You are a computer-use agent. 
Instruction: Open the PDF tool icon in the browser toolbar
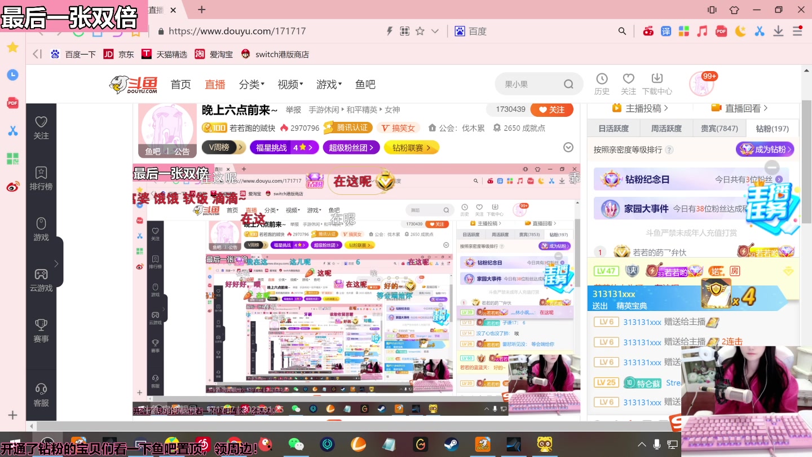721,31
